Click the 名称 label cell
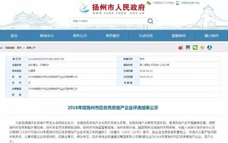 pos(17,76)
